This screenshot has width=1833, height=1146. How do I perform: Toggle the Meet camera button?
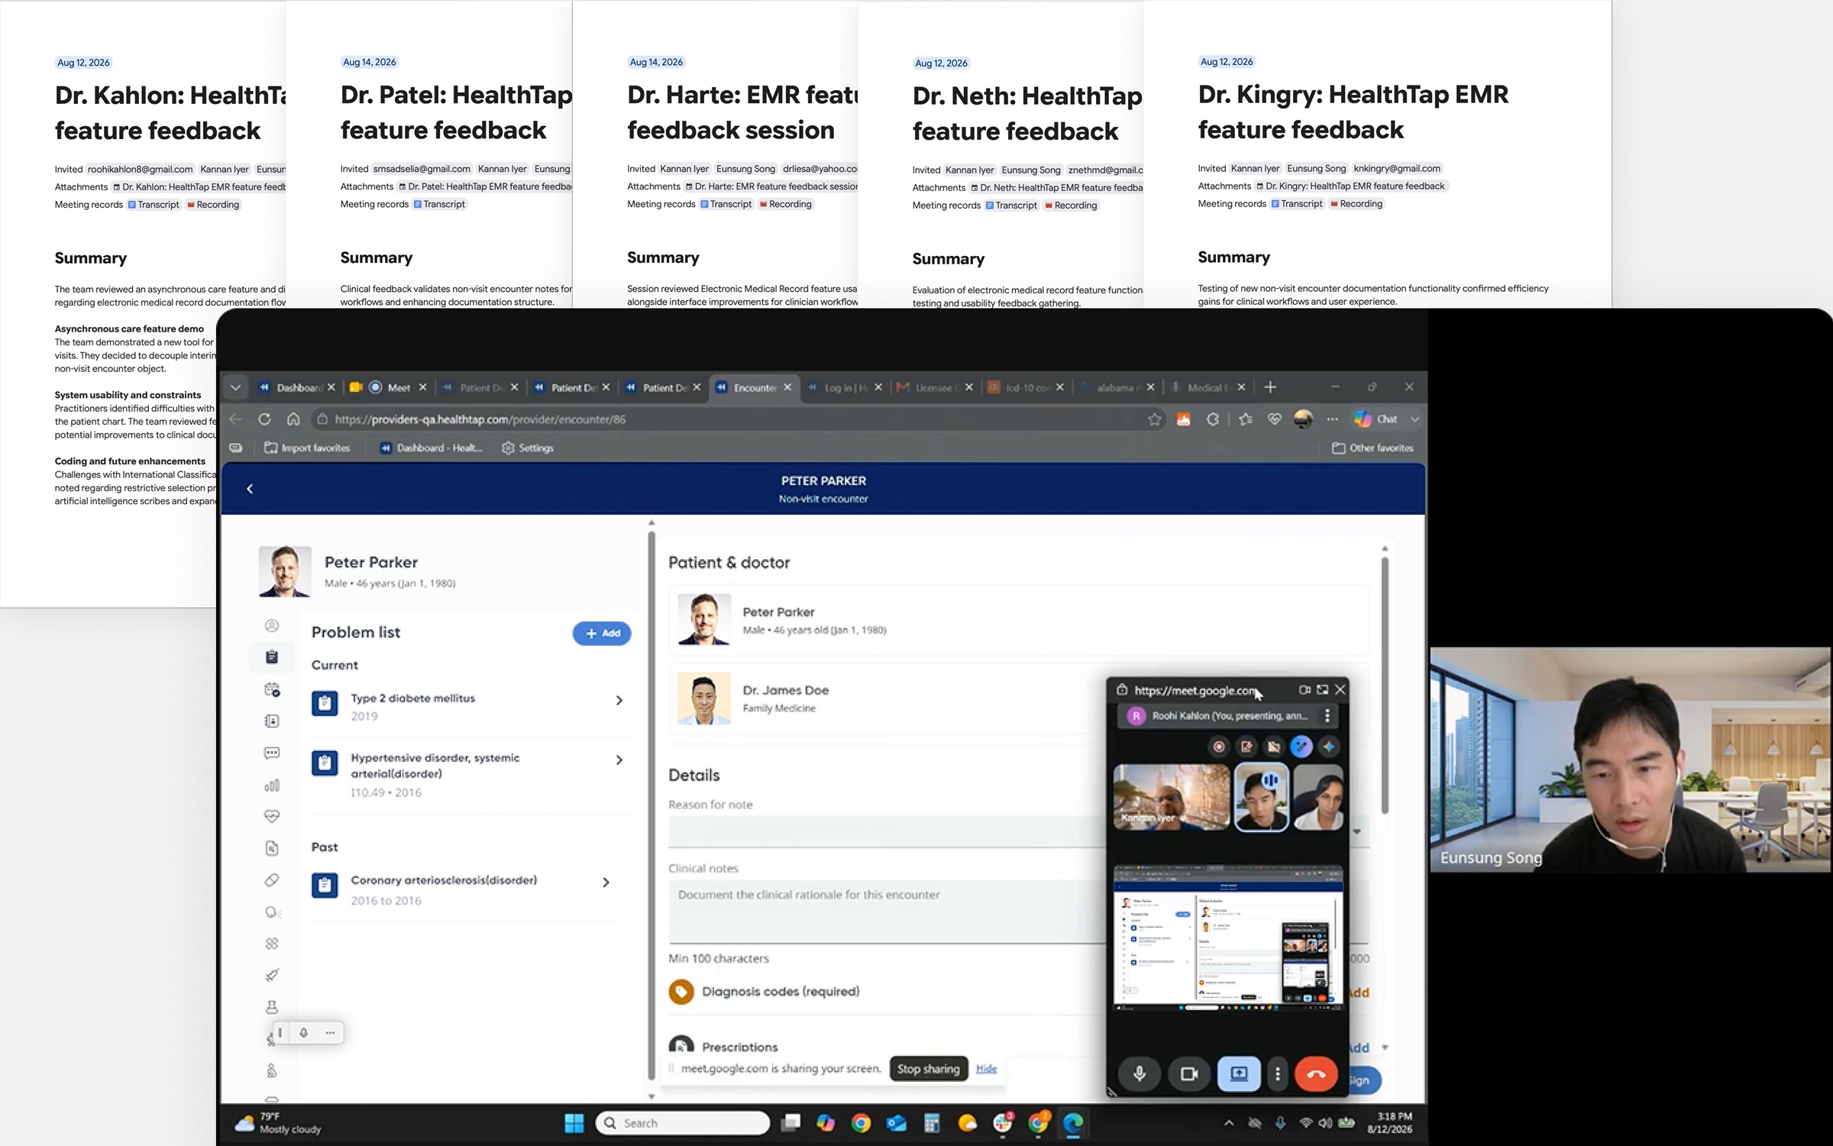pyautogui.click(x=1189, y=1073)
